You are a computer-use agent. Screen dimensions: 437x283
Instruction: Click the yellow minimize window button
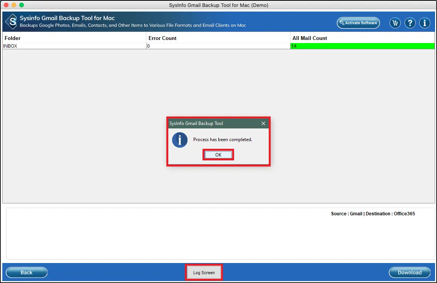(x=13, y=5)
